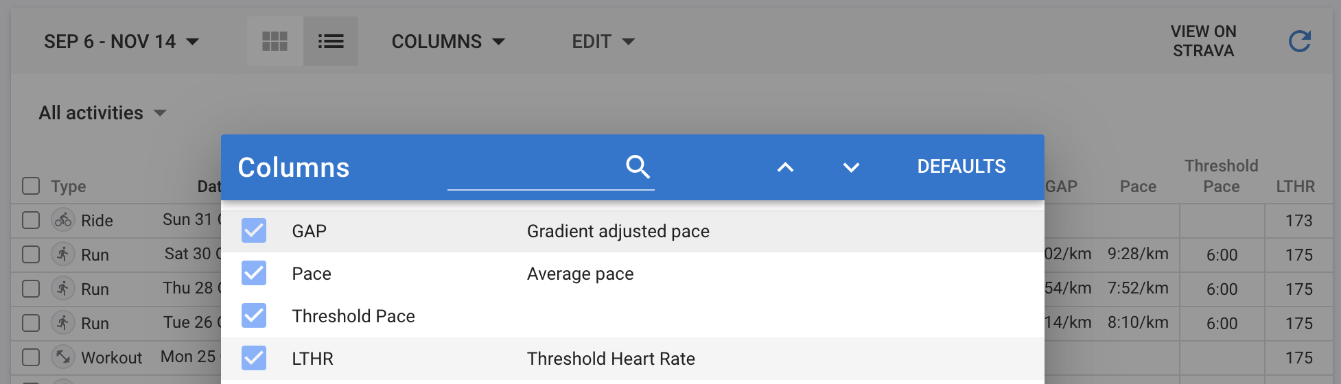Toggle the select-all checkbox beside Type header

coord(31,186)
